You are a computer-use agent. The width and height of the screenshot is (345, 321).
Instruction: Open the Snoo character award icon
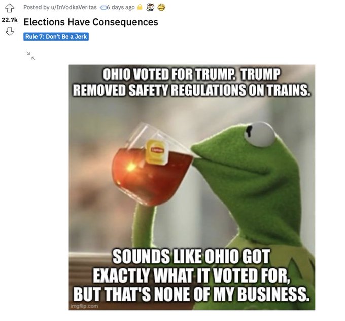click(x=150, y=7)
